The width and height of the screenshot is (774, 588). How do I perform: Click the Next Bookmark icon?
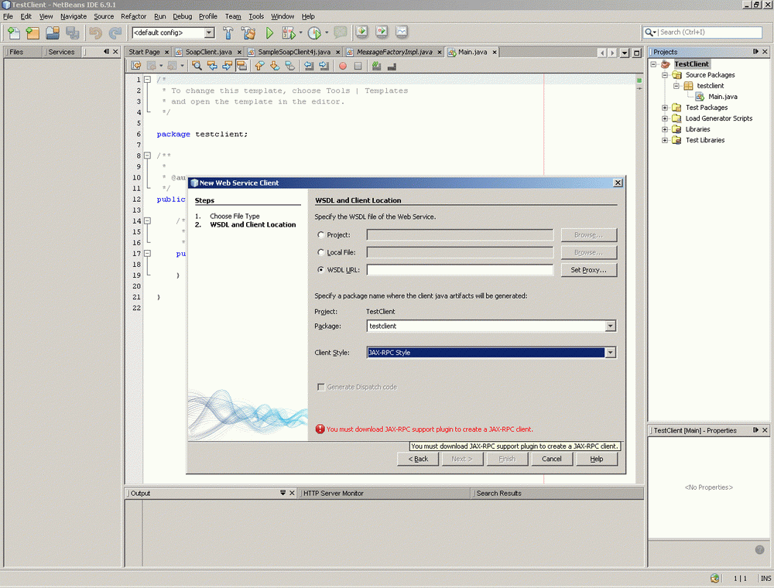click(x=275, y=66)
